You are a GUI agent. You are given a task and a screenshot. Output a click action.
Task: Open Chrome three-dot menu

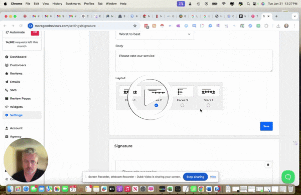click(x=294, y=26)
